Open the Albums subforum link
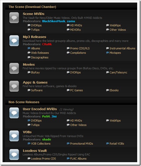This screenshot has height=166, width=141. point(35,48)
